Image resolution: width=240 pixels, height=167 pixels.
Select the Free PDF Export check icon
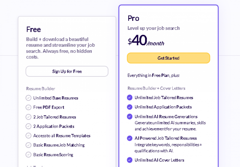click(29, 107)
